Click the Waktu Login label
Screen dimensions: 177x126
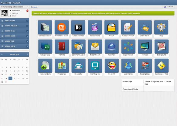point(127,82)
